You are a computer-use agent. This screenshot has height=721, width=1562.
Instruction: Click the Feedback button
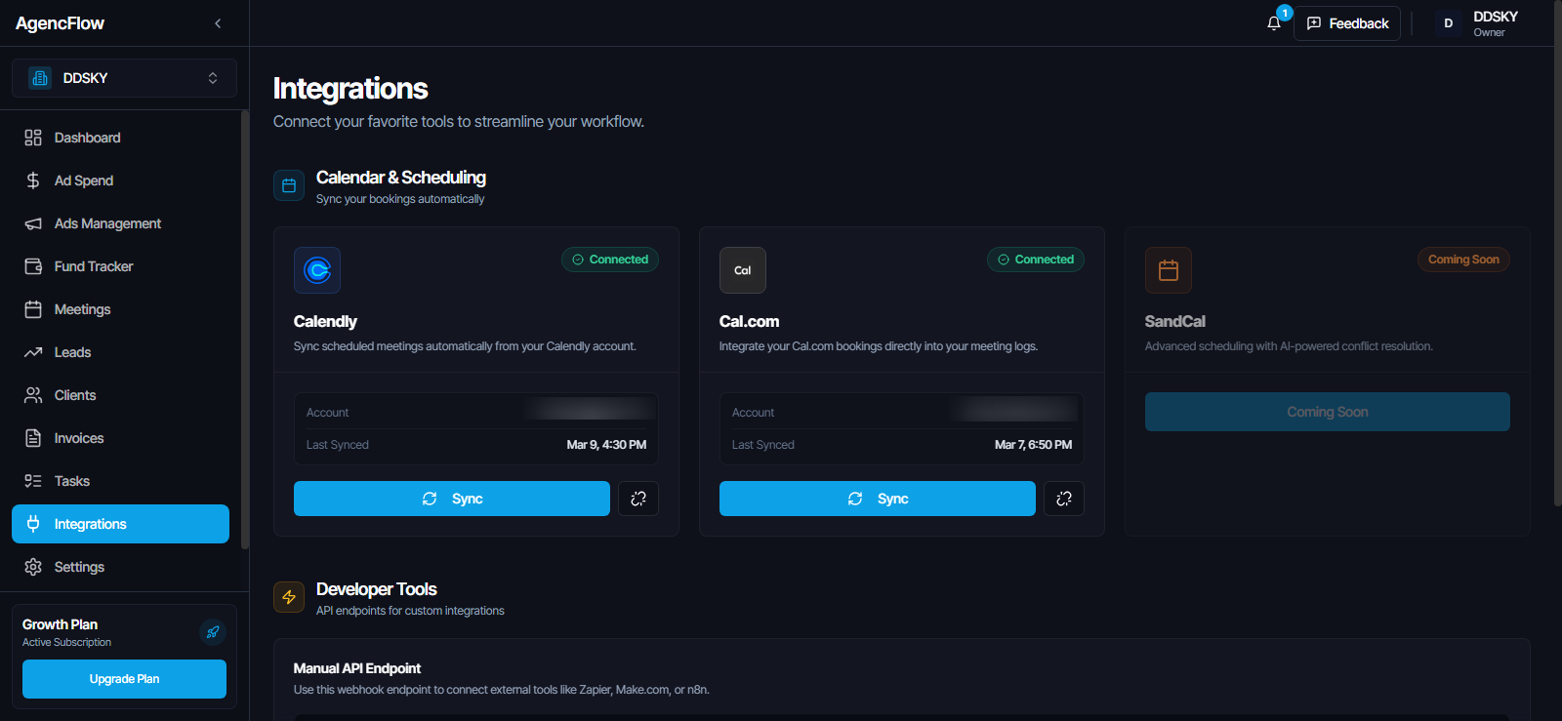point(1347,23)
